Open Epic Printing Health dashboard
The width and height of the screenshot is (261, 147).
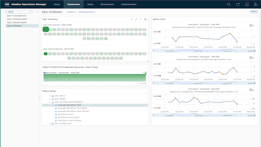pos(17,19)
